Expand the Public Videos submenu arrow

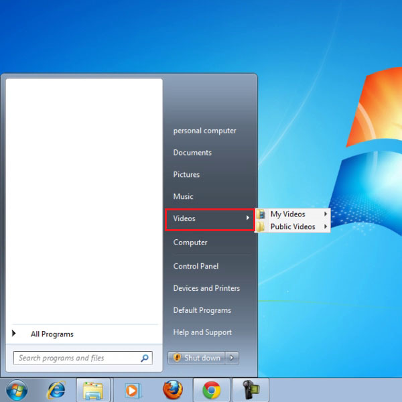pos(326,226)
